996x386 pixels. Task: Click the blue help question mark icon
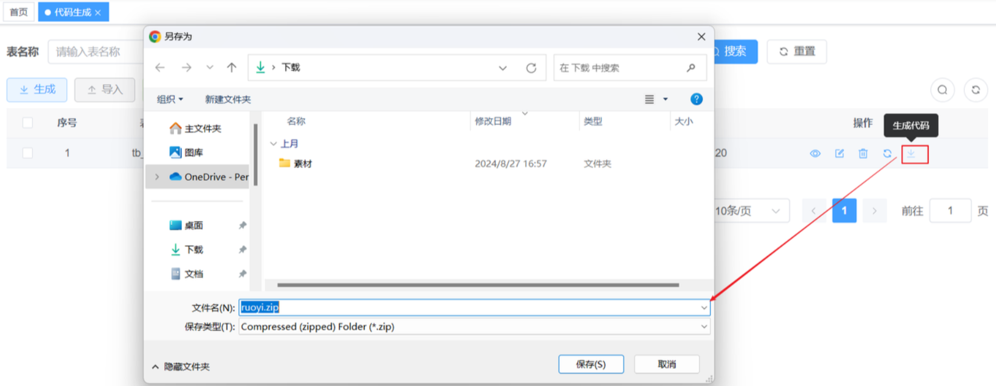[x=696, y=99]
